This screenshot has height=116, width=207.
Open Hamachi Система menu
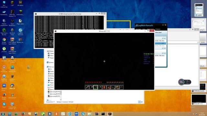[x=138, y=29]
